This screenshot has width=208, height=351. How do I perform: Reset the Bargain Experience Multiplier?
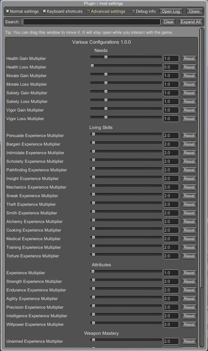pos(189,144)
